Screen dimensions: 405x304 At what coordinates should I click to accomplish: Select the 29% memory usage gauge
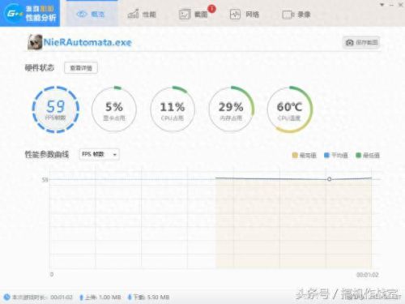[x=231, y=109]
